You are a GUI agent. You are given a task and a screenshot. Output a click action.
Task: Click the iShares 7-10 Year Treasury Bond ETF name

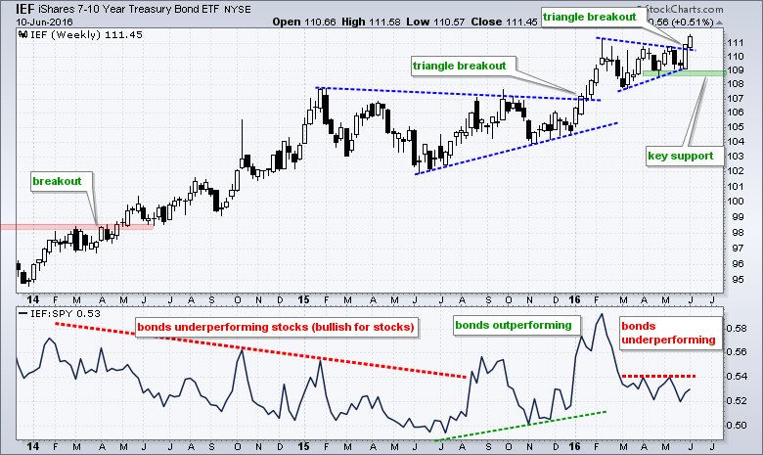pos(130,9)
